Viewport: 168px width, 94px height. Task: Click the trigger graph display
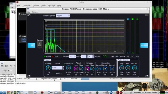[x=84, y=37]
